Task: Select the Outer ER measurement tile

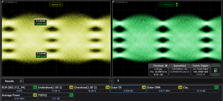Action: [128, 89]
